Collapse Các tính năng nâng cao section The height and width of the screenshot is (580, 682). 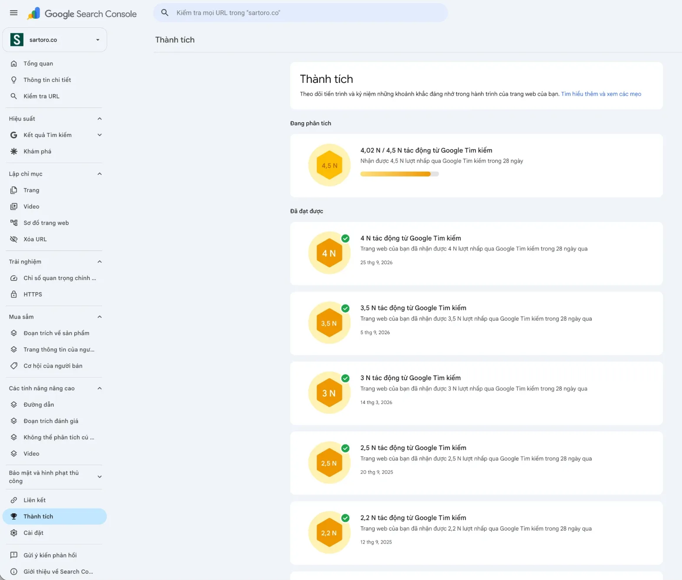100,388
